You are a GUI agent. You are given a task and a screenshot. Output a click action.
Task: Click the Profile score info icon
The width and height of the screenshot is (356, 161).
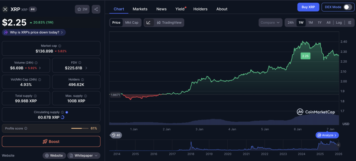[26, 129]
